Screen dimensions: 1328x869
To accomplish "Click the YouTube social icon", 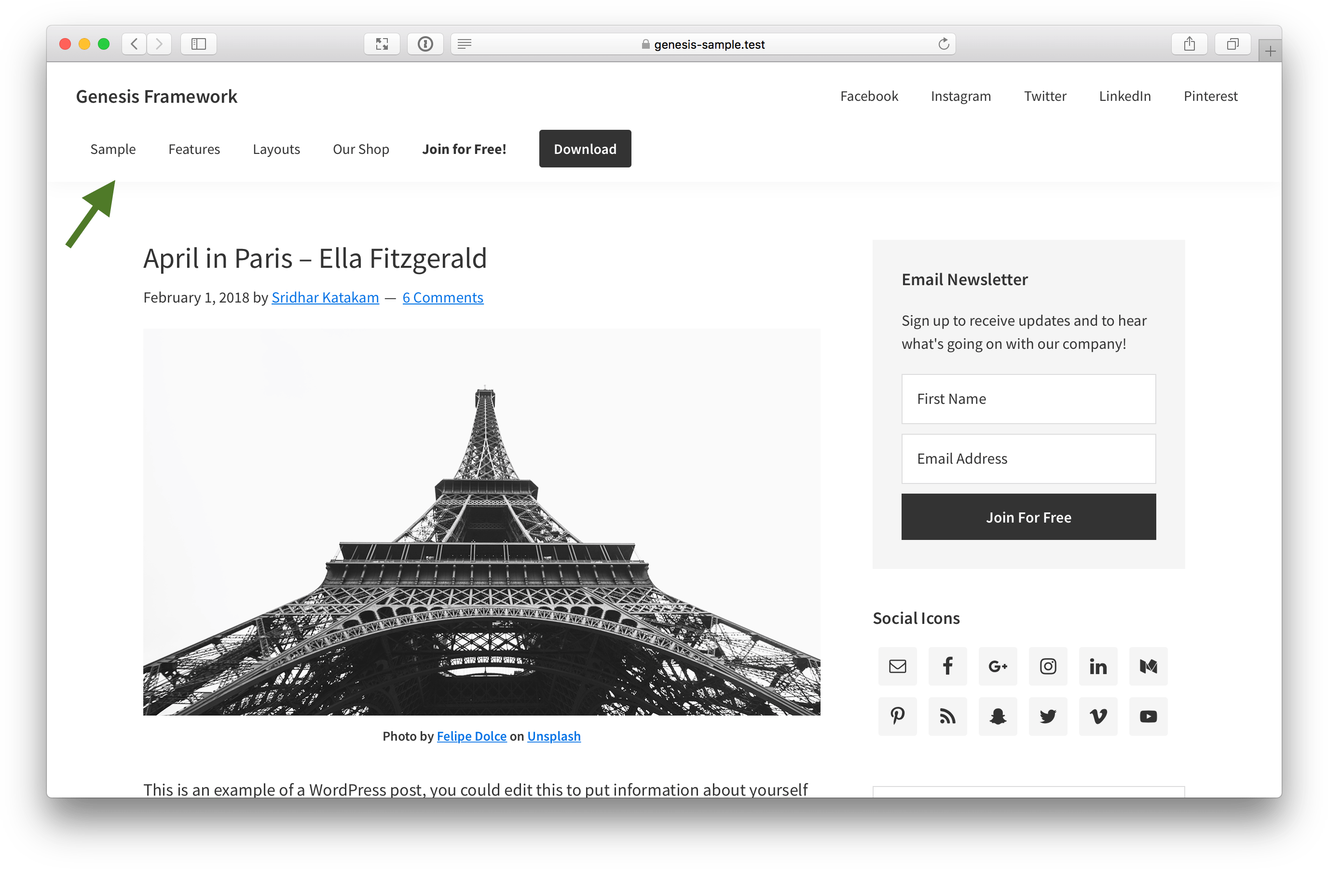I will point(1149,717).
